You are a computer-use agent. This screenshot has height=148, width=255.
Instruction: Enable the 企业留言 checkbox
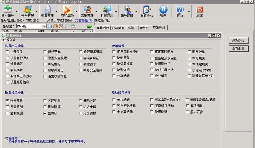pos(152,76)
